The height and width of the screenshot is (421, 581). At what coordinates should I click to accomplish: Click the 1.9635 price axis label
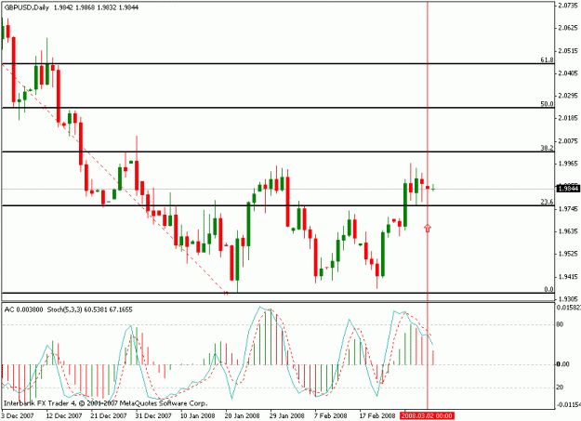click(x=568, y=231)
